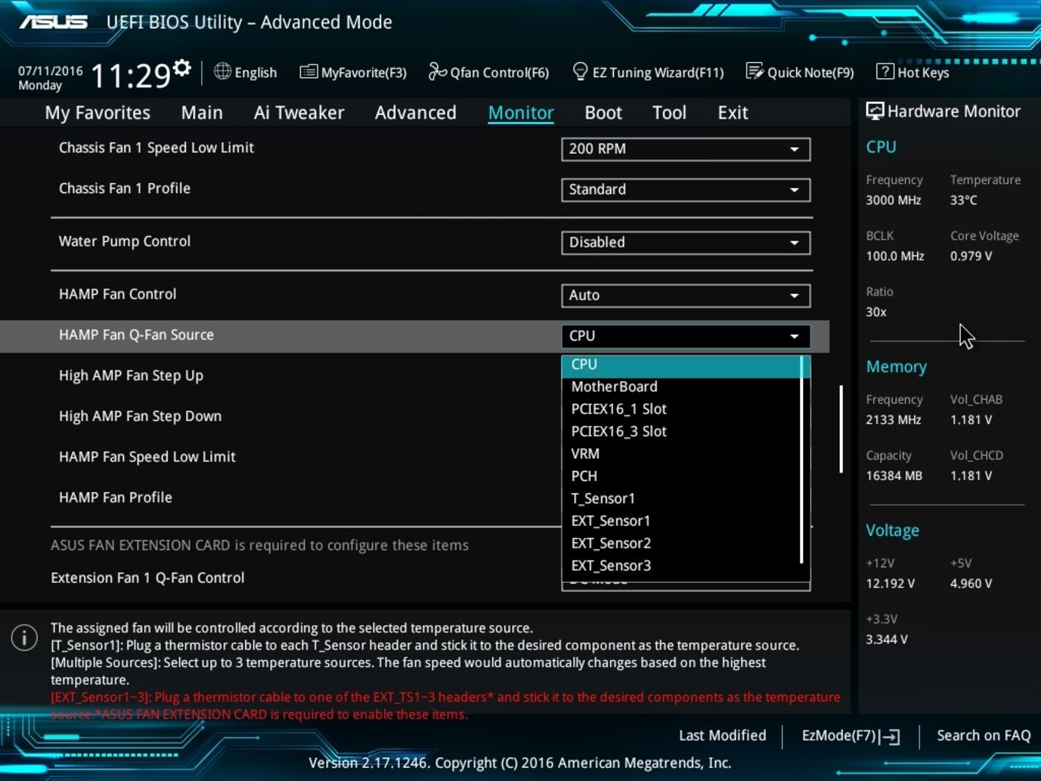
Task: Select VRM as temperature source
Action: [681, 454]
